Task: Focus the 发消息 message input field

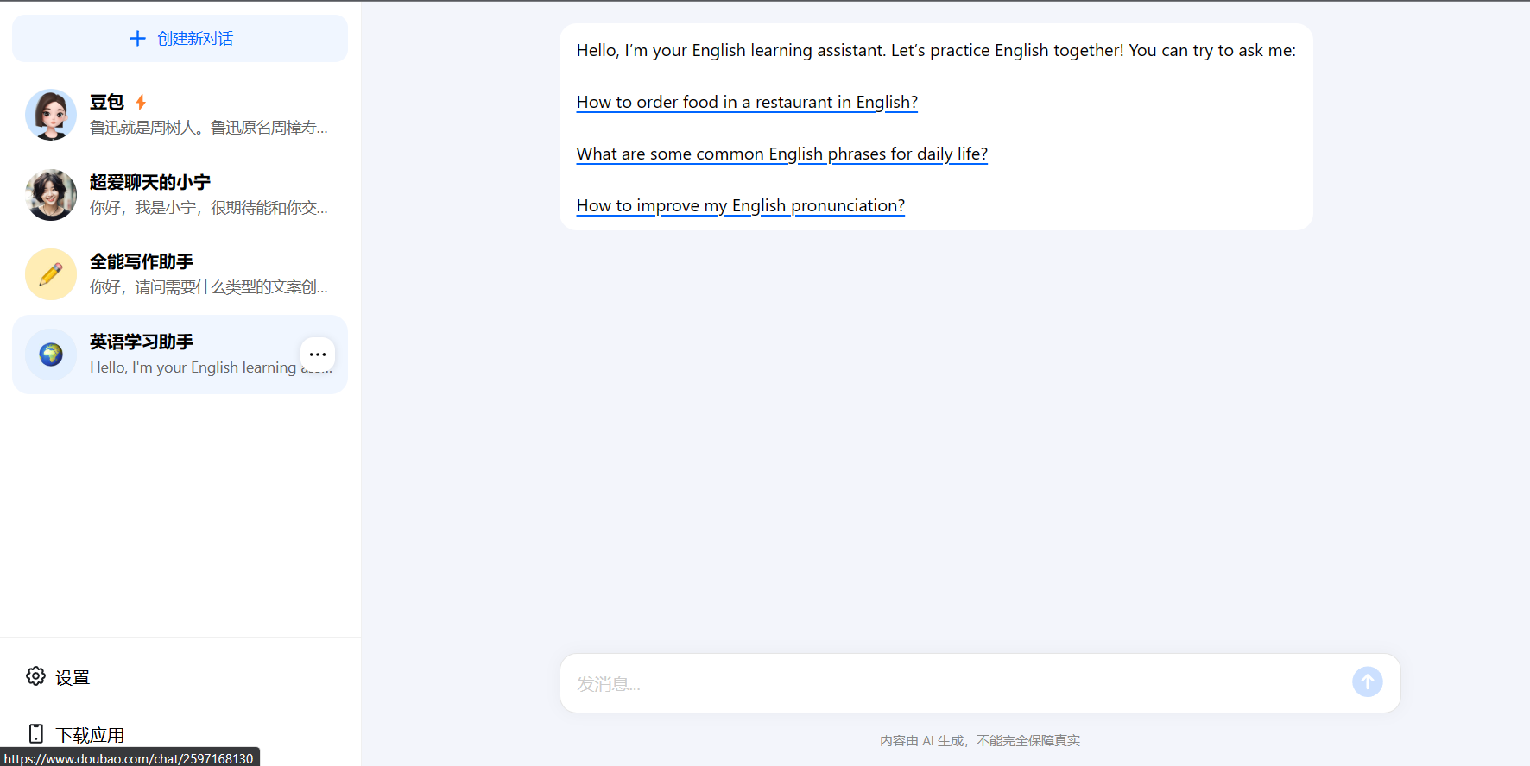Action: [950, 683]
